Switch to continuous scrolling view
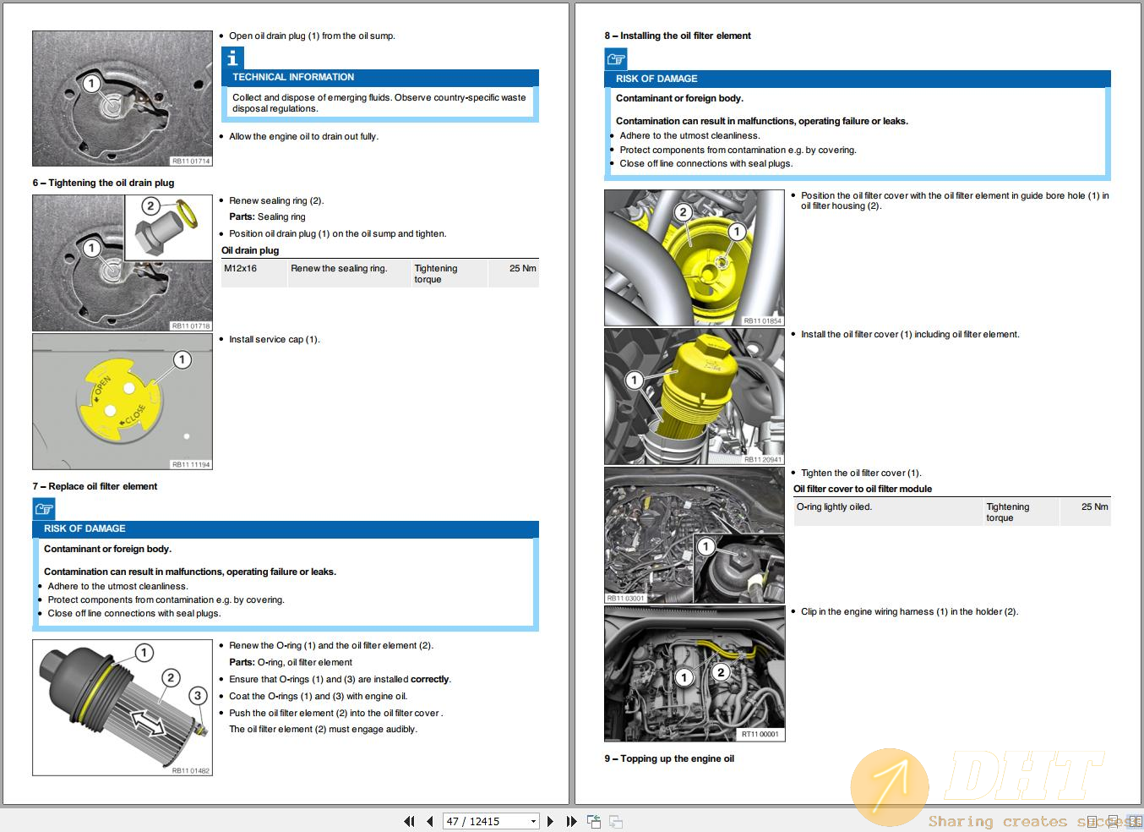The height and width of the screenshot is (832, 1144). (1113, 821)
